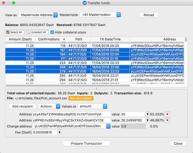Select the row with 211 confirmations
Screen dimensions: 193x153
(x=95, y=58)
